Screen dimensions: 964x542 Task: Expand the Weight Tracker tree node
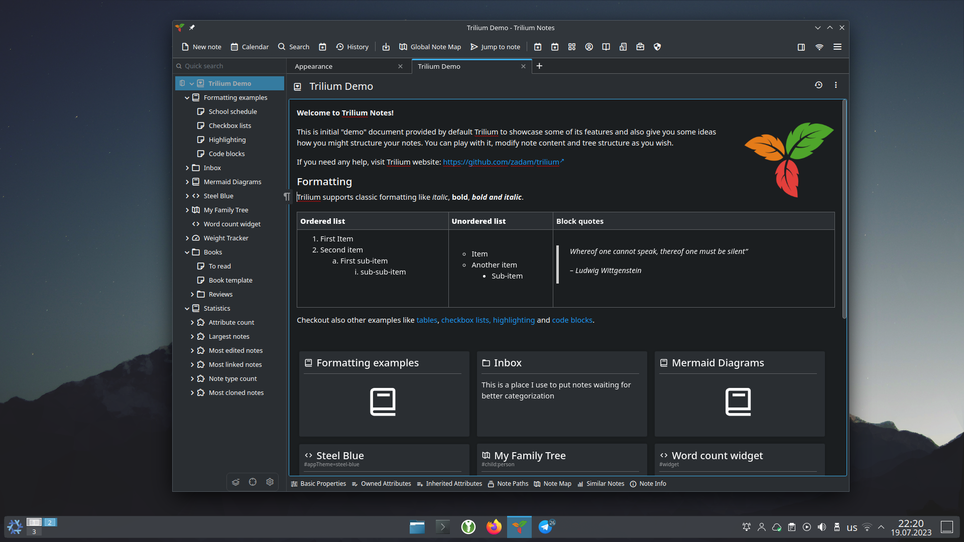point(187,238)
